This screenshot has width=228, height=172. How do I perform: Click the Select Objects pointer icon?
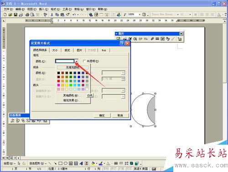pos(19,163)
